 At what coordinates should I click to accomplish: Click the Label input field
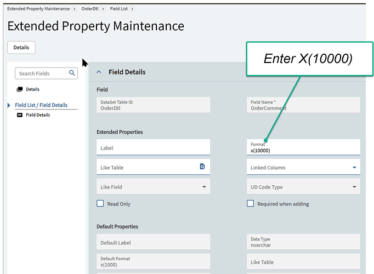tap(153, 148)
